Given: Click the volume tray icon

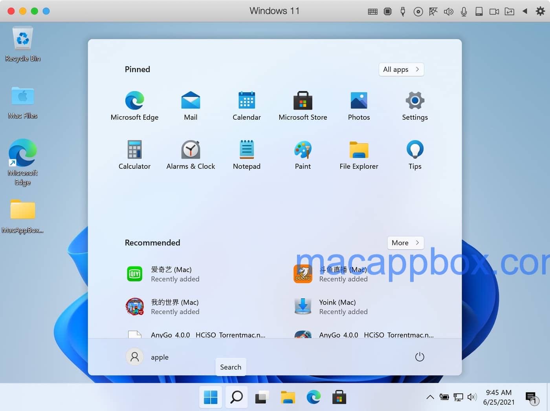Looking at the screenshot, I should coord(472,397).
